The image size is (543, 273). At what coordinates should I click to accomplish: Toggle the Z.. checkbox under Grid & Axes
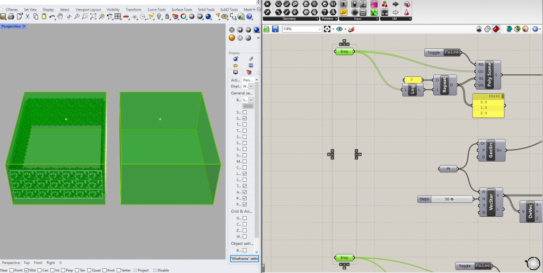point(244,231)
